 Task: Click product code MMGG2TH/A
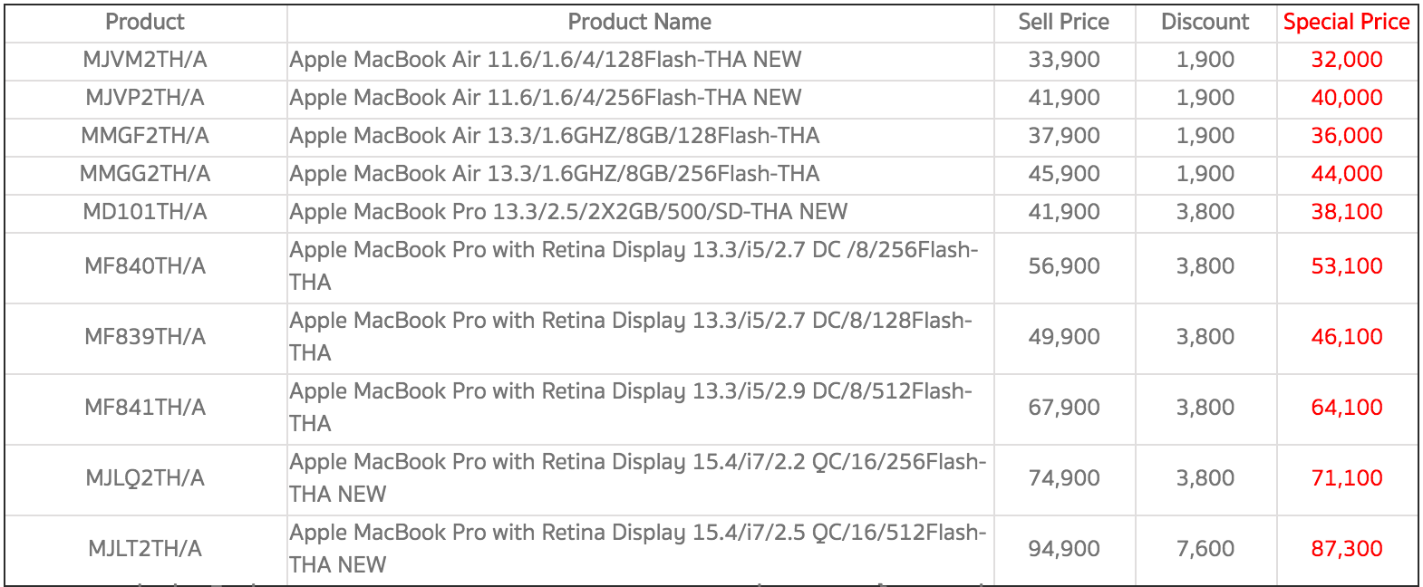pos(145,174)
